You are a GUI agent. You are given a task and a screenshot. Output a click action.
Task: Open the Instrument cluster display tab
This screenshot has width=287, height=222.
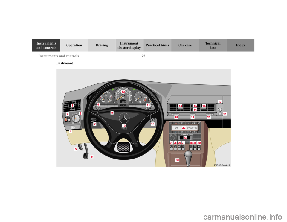129,45
